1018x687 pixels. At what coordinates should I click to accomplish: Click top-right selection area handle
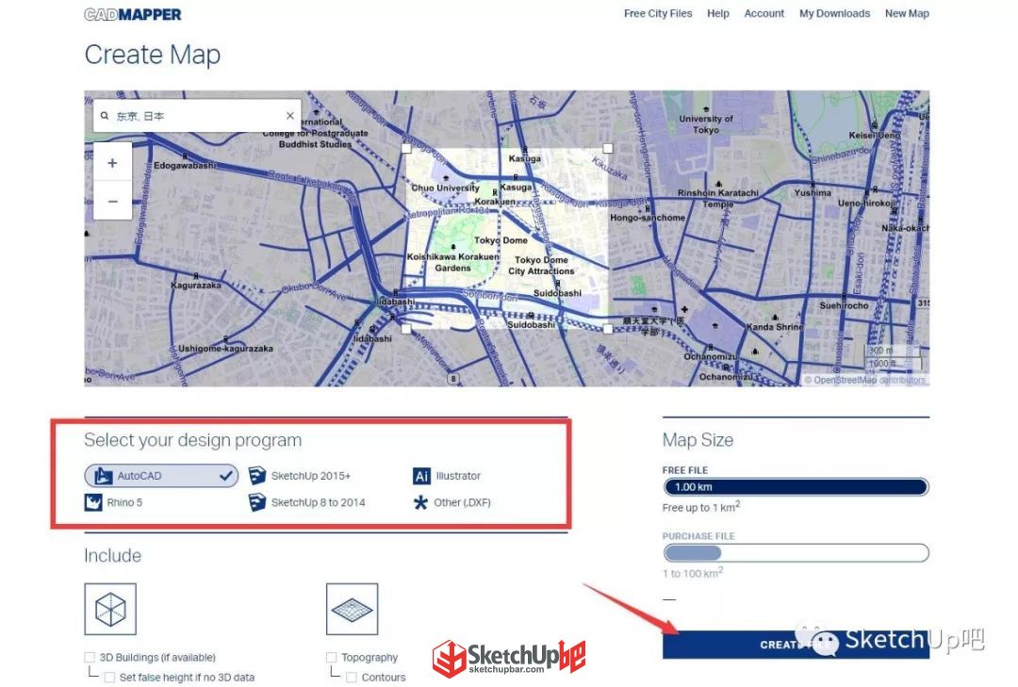pos(608,149)
